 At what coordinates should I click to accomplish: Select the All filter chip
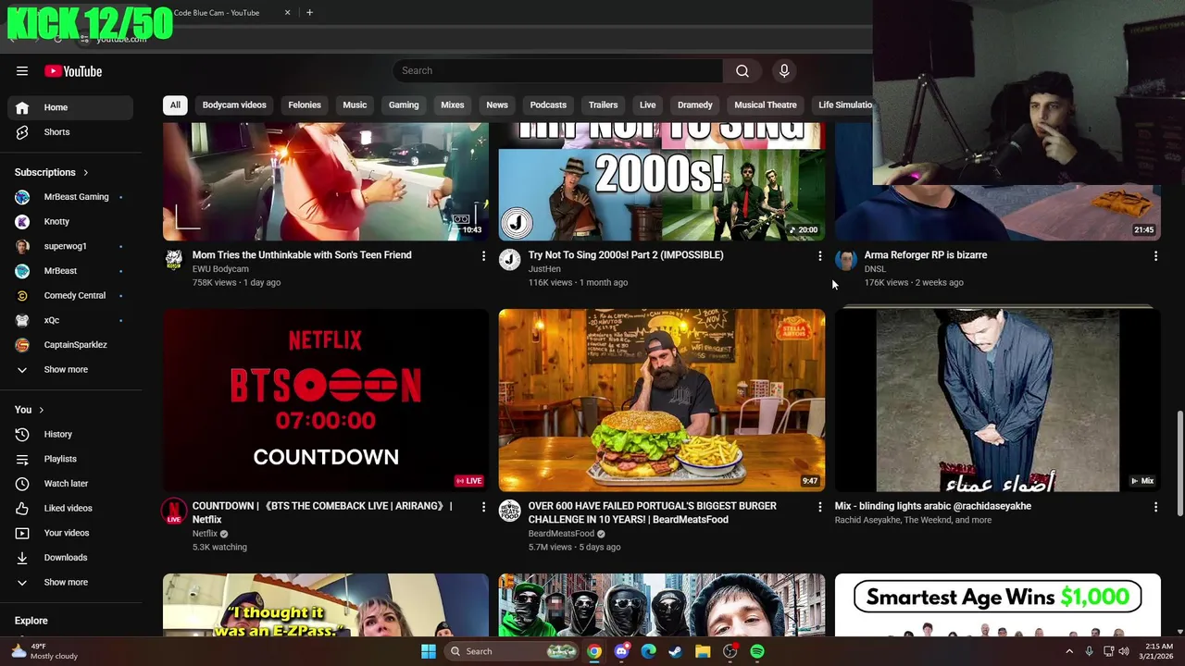(x=175, y=105)
